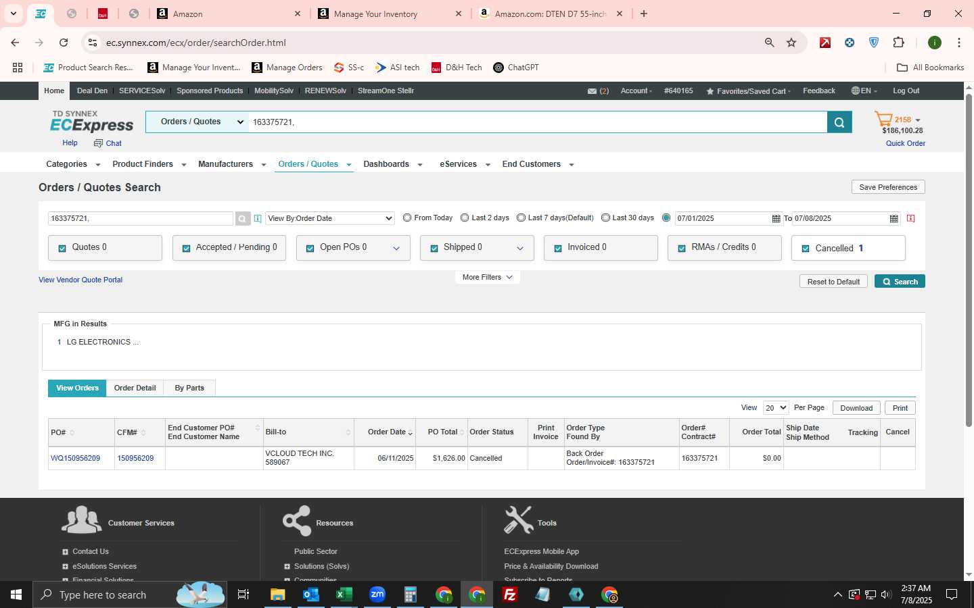The width and height of the screenshot is (974, 608).
Task: Open FileZilla from the taskbar
Action: (510, 594)
